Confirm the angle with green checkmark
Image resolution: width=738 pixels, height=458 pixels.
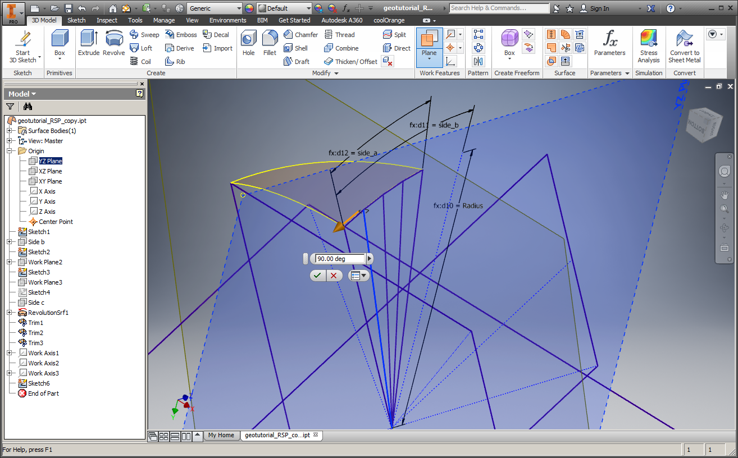[317, 276]
